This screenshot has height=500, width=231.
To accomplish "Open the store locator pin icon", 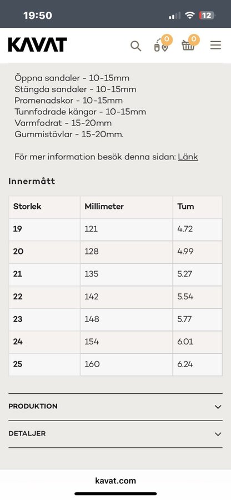I will pos(161,46).
